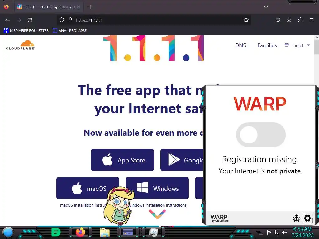Image resolution: width=319 pixels, height=239 pixels.
Task: Click the forward navigation arrow
Action: [19, 20]
